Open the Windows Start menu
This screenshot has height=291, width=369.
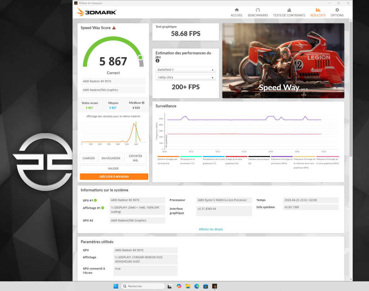coord(116,286)
